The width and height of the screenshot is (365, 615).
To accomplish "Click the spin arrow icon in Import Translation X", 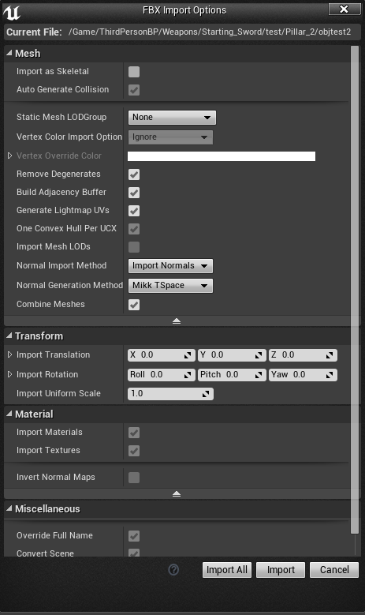I will pos(188,355).
